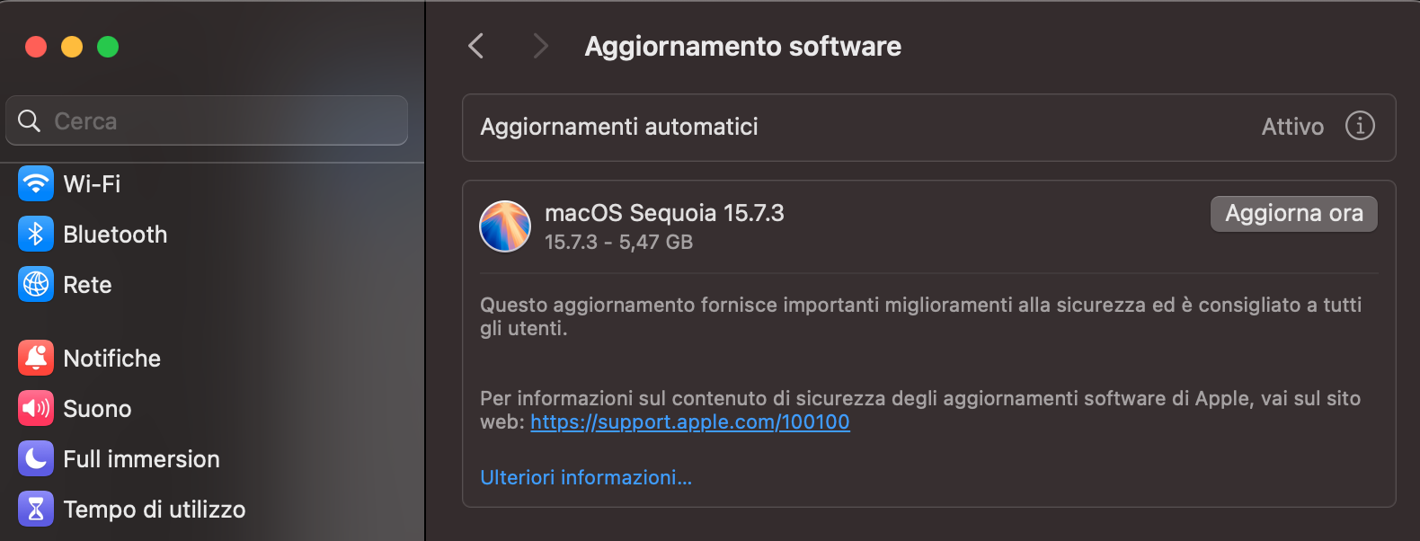1420x541 pixels.
Task: Click the Rete globe icon
Action: pyautogui.click(x=34, y=284)
